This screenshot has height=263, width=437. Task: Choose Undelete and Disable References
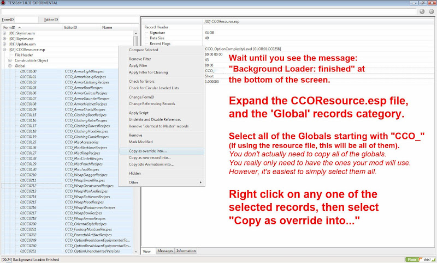(155, 119)
